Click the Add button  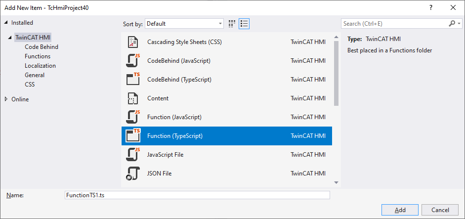[400, 210]
